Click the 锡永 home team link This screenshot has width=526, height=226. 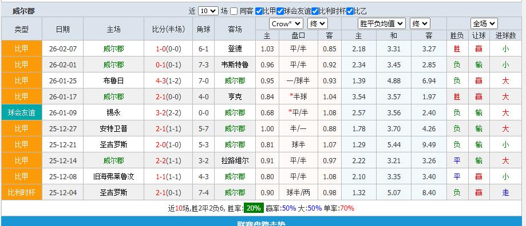click(114, 113)
